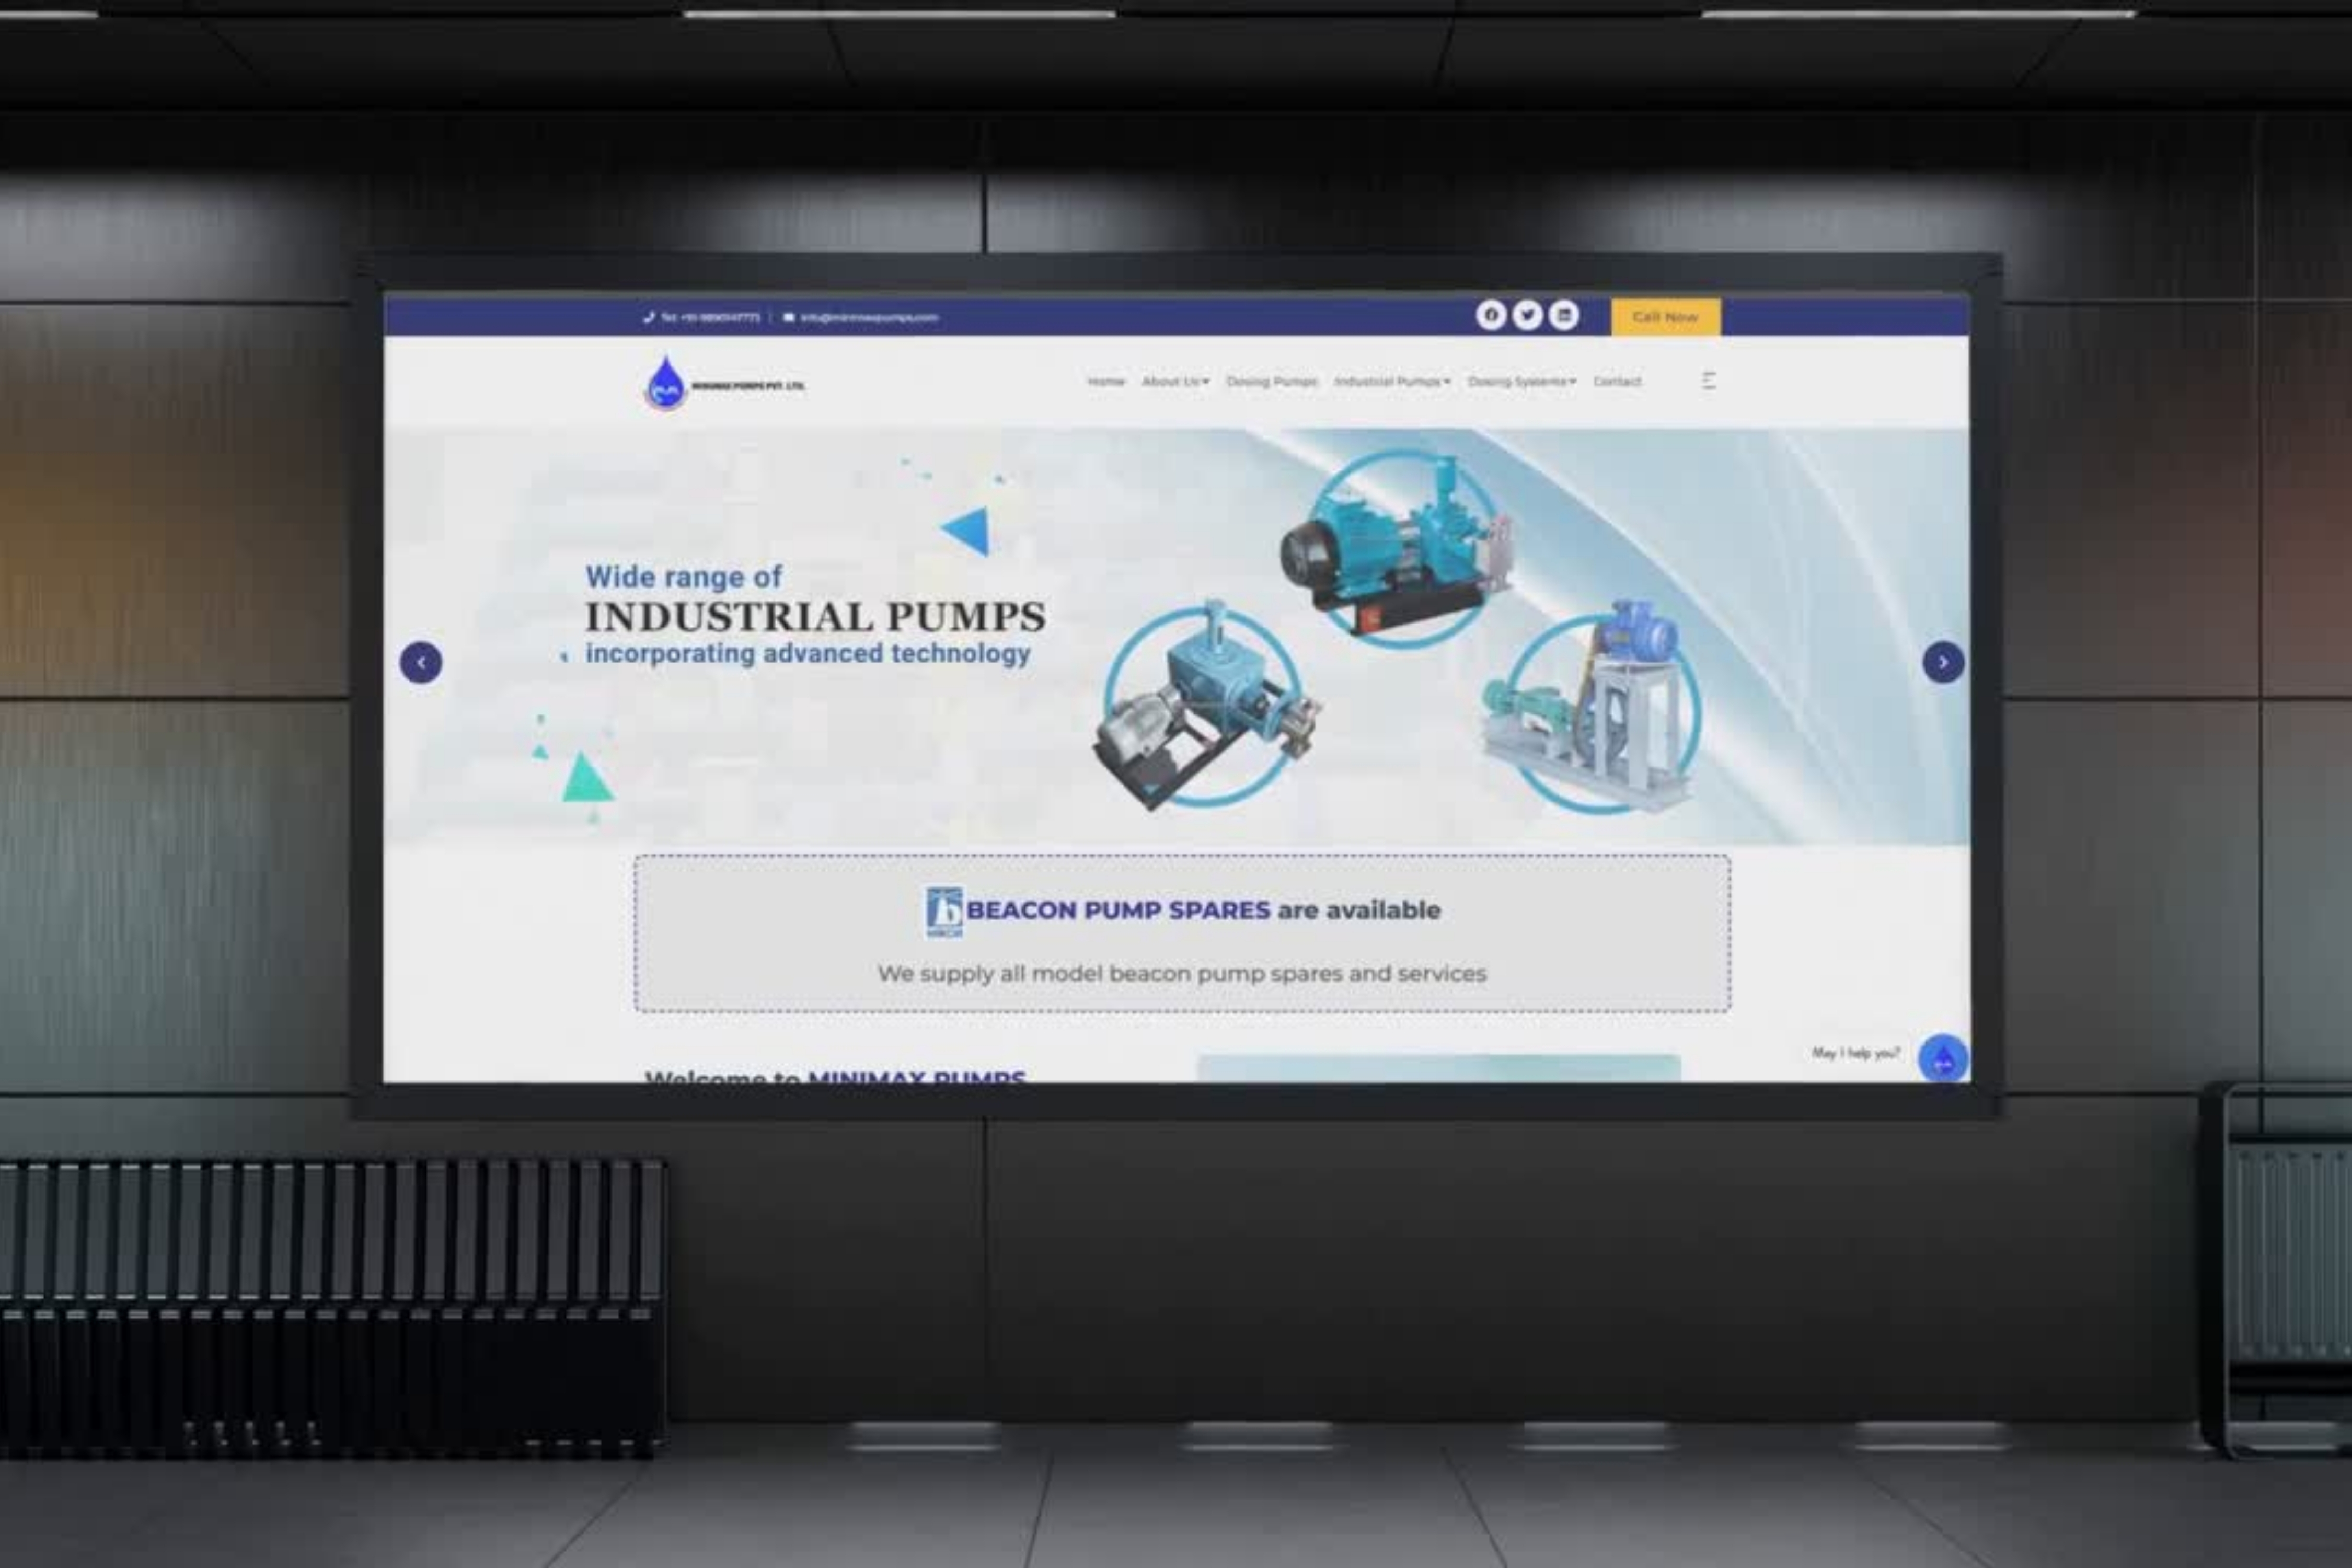Expand the Industrial Pumps dropdown menu
Image resolution: width=2352 pixels, height=1568 pixels.
click(1392, 382)
